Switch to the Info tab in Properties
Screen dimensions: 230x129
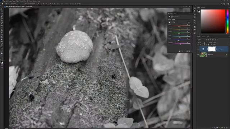pos(175,14)
